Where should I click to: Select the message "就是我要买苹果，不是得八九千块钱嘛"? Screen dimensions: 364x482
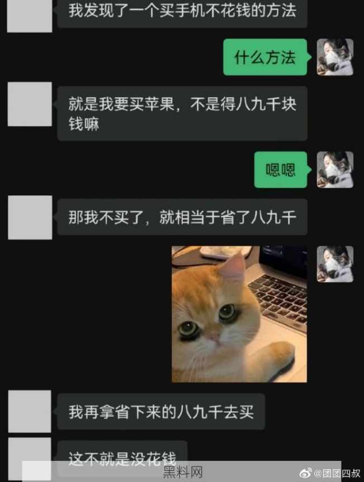[182, 113]
